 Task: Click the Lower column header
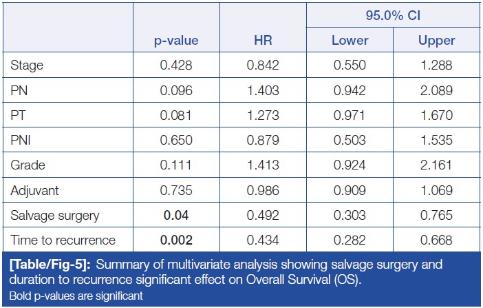point(349,41)
